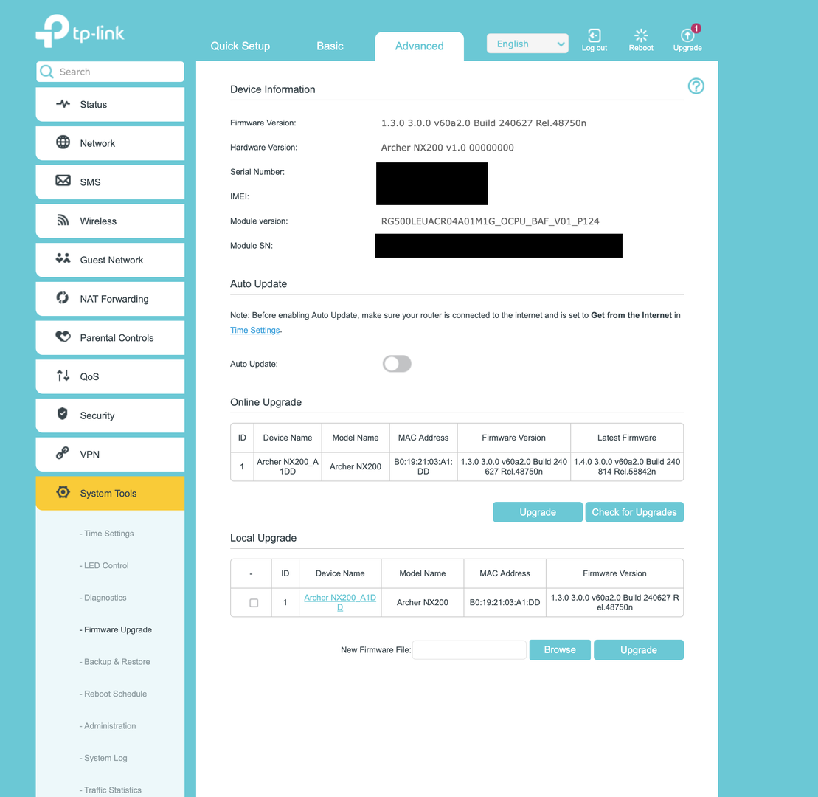Click the Online Upgrade MAC Address cell
This screenshot has height=797, width=818.
(x=423, y=466)
